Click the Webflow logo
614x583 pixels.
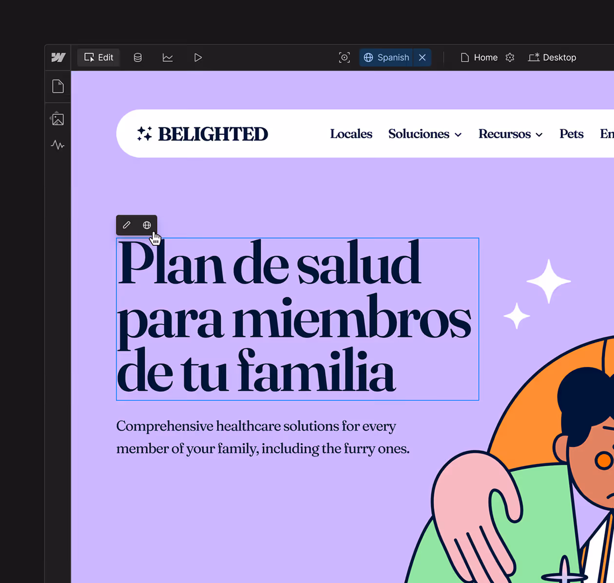click(58, 57)
